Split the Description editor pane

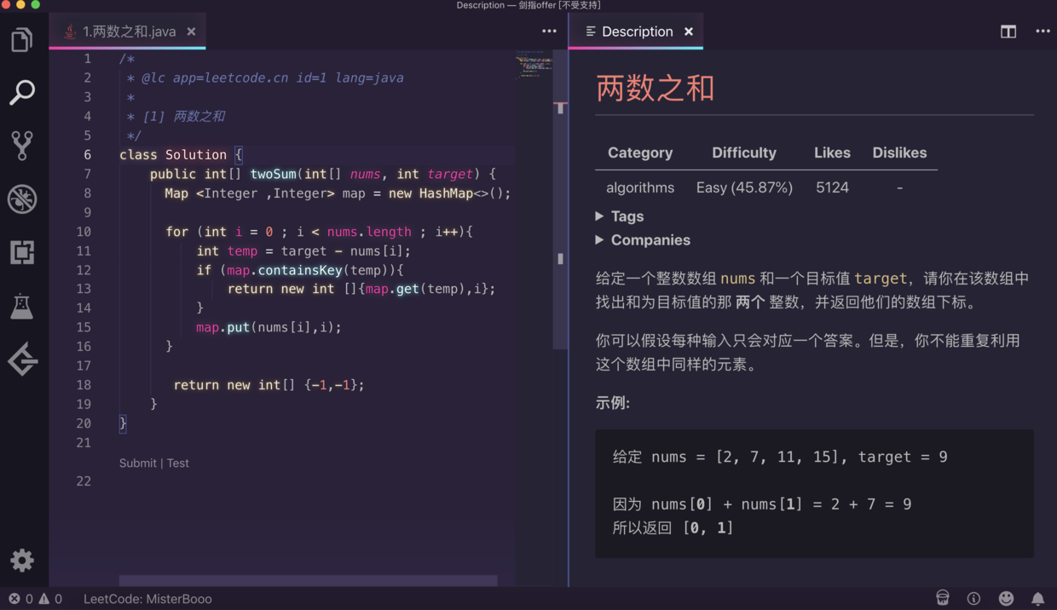pyautogui.click(x=1008, y=32)
